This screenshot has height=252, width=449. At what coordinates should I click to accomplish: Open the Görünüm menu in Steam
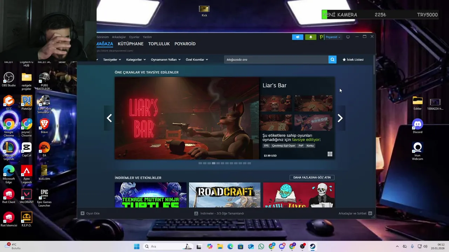103,37
